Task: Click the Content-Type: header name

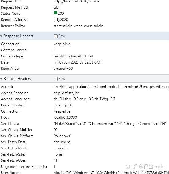Action: [x=12, y=56]
